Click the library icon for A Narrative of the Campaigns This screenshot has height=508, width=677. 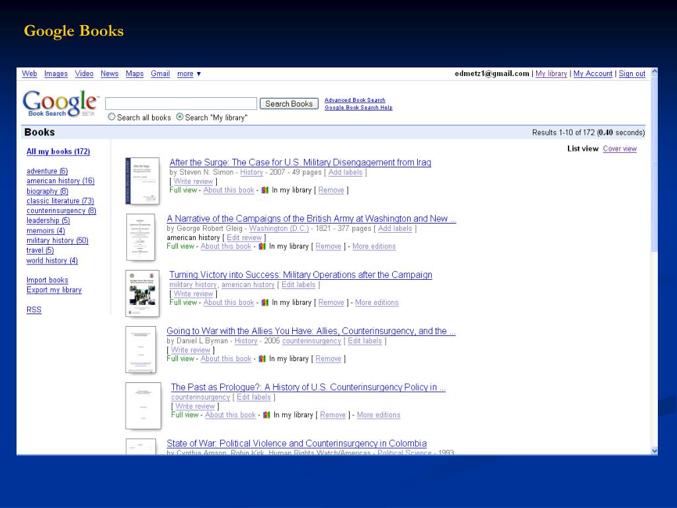coord(262,246)
